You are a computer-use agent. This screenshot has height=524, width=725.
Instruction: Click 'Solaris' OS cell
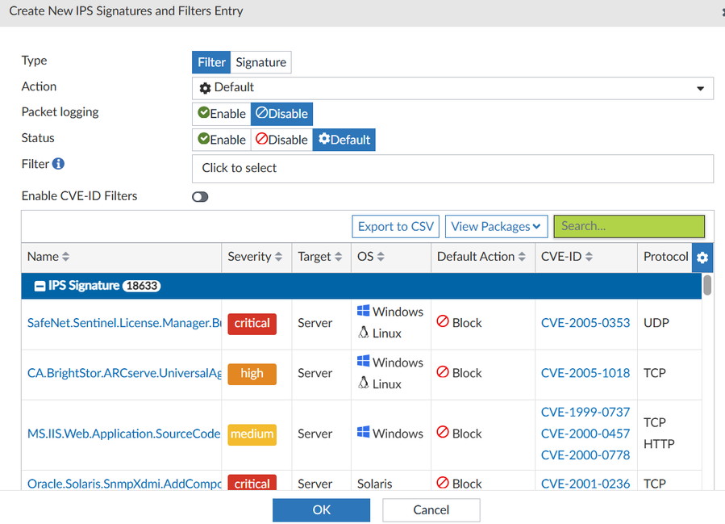pyautogui.click(x=374, y=484)
